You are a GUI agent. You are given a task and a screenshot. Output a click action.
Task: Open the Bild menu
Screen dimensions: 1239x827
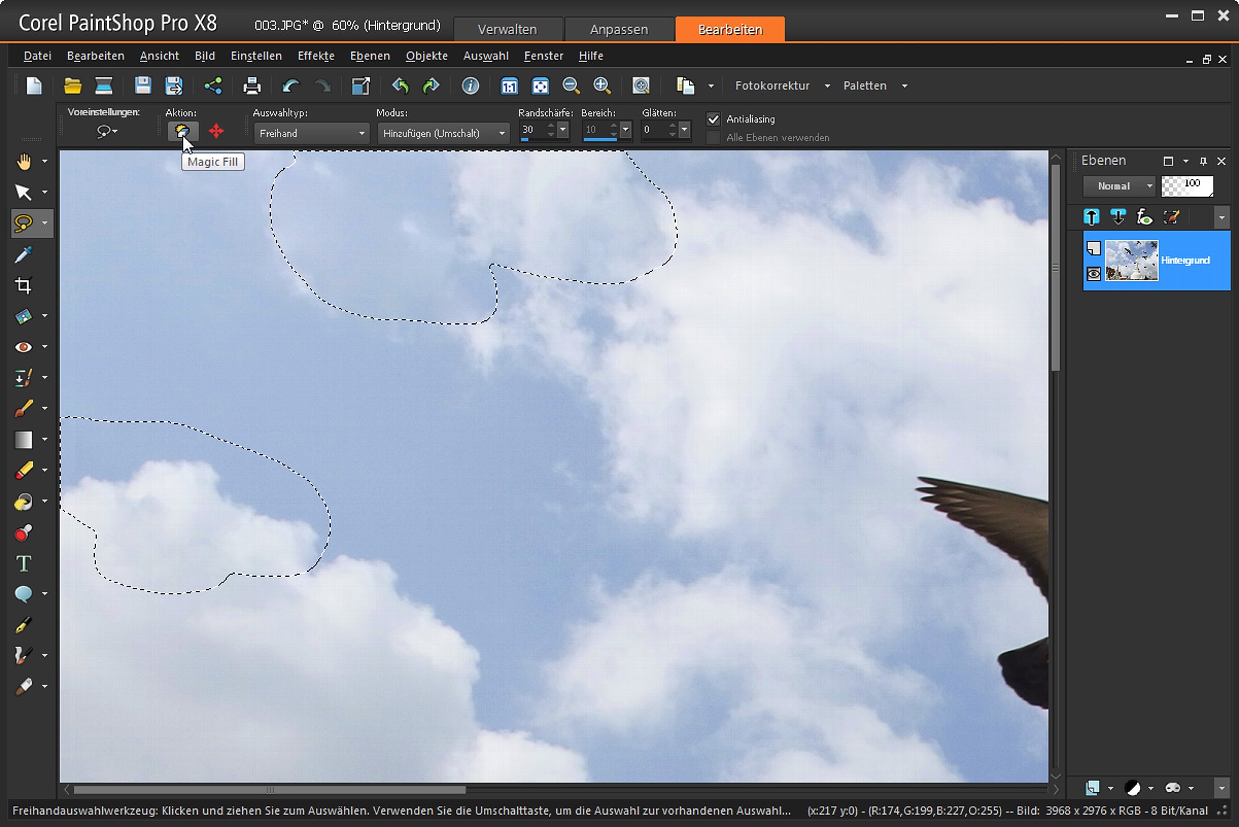204,56
